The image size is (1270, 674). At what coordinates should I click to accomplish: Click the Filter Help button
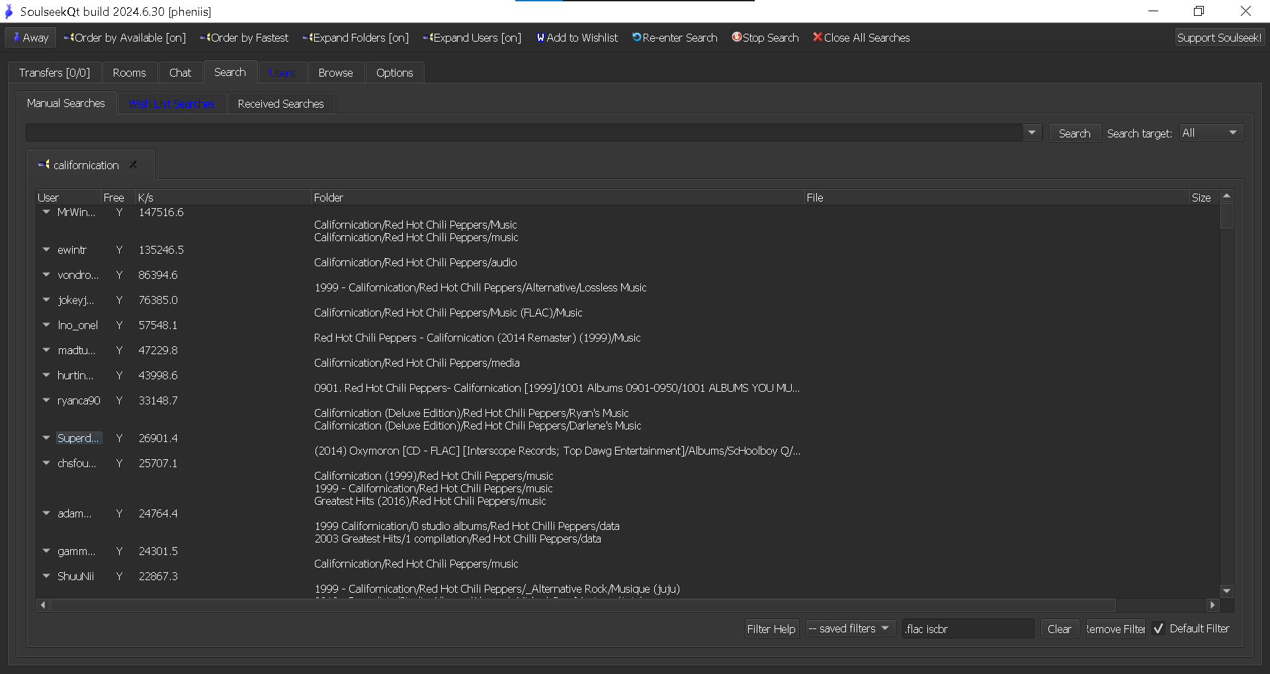click(x=771, y=629)
